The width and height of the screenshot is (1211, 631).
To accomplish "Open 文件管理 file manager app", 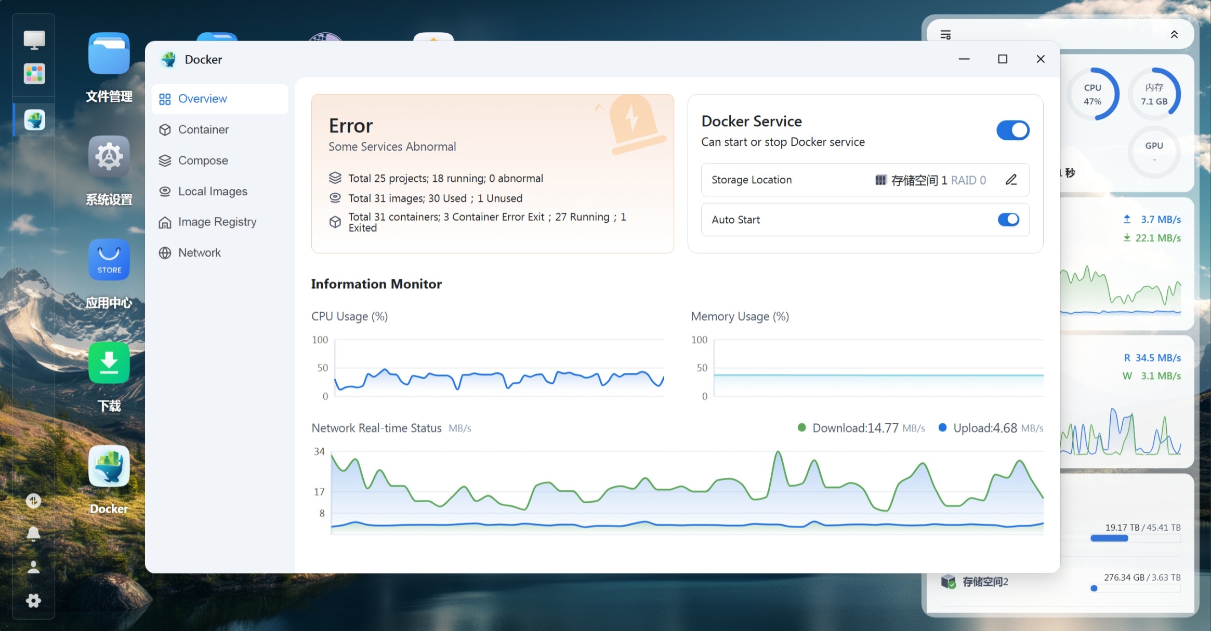I will (109, 53).
